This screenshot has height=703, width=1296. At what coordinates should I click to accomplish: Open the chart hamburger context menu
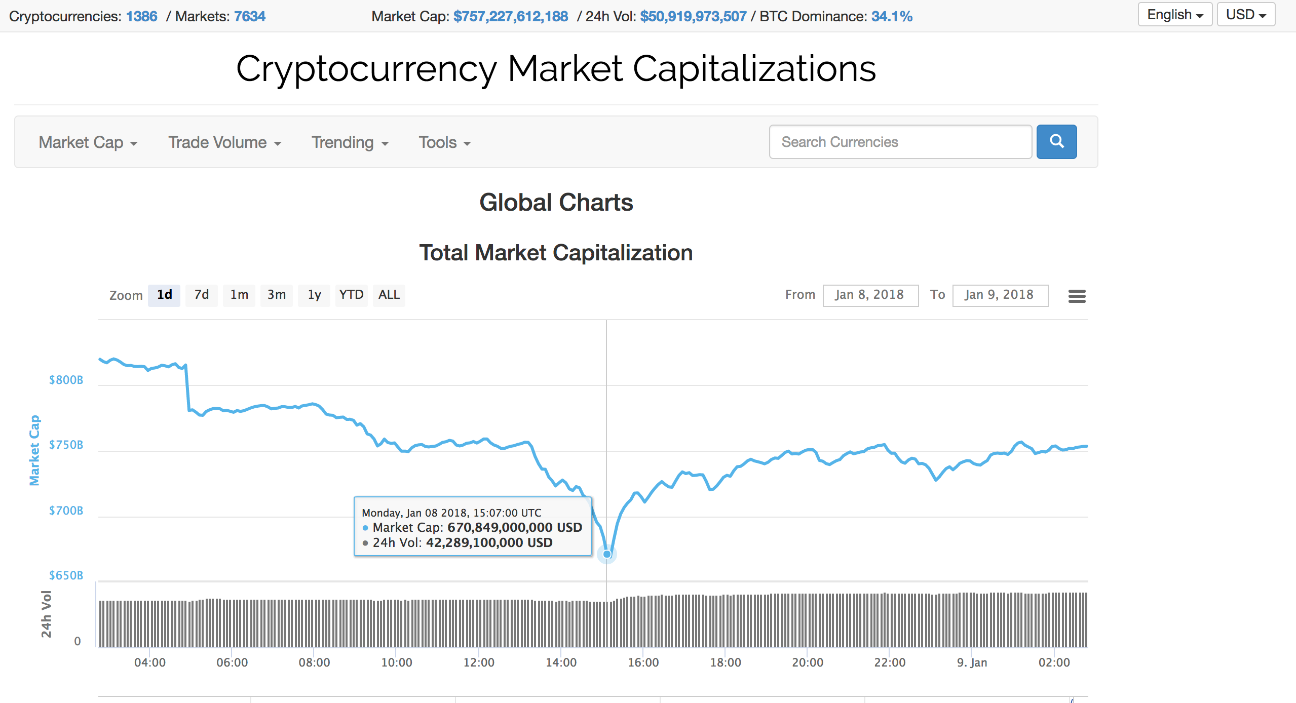1077,296
